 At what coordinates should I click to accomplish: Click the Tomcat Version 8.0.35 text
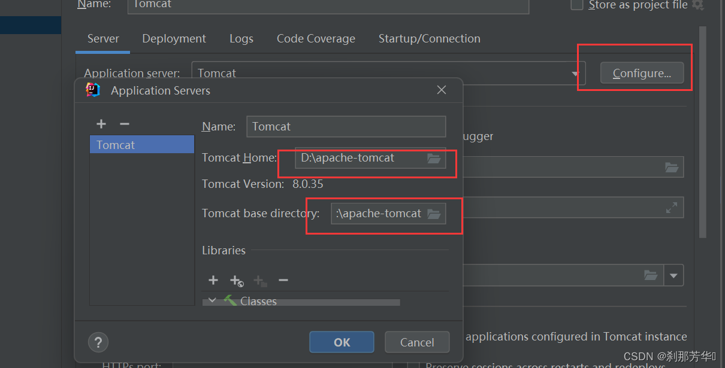(262, 184)
